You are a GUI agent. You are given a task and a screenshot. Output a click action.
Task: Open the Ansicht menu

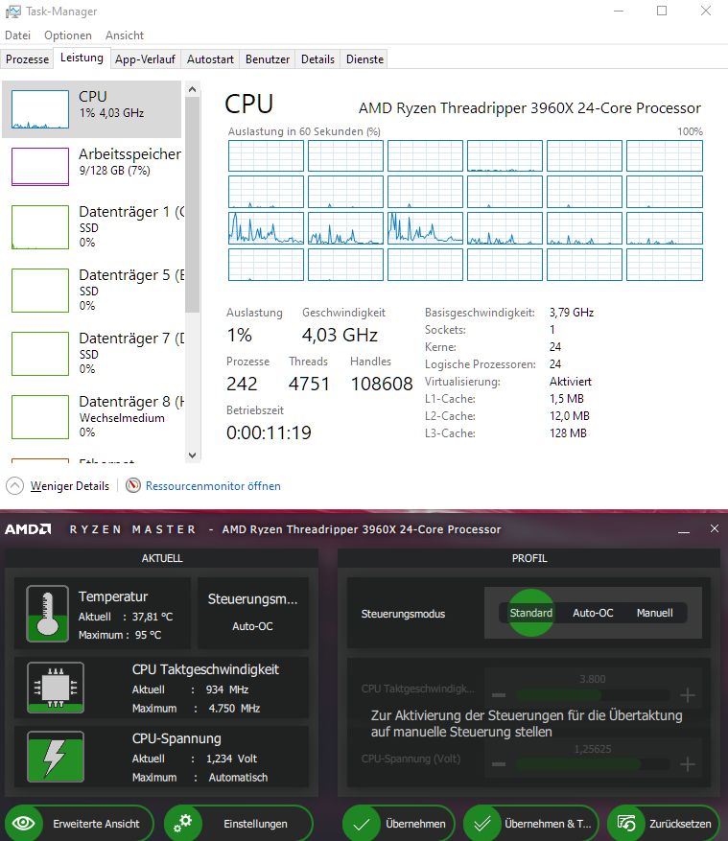coord(125,35)
